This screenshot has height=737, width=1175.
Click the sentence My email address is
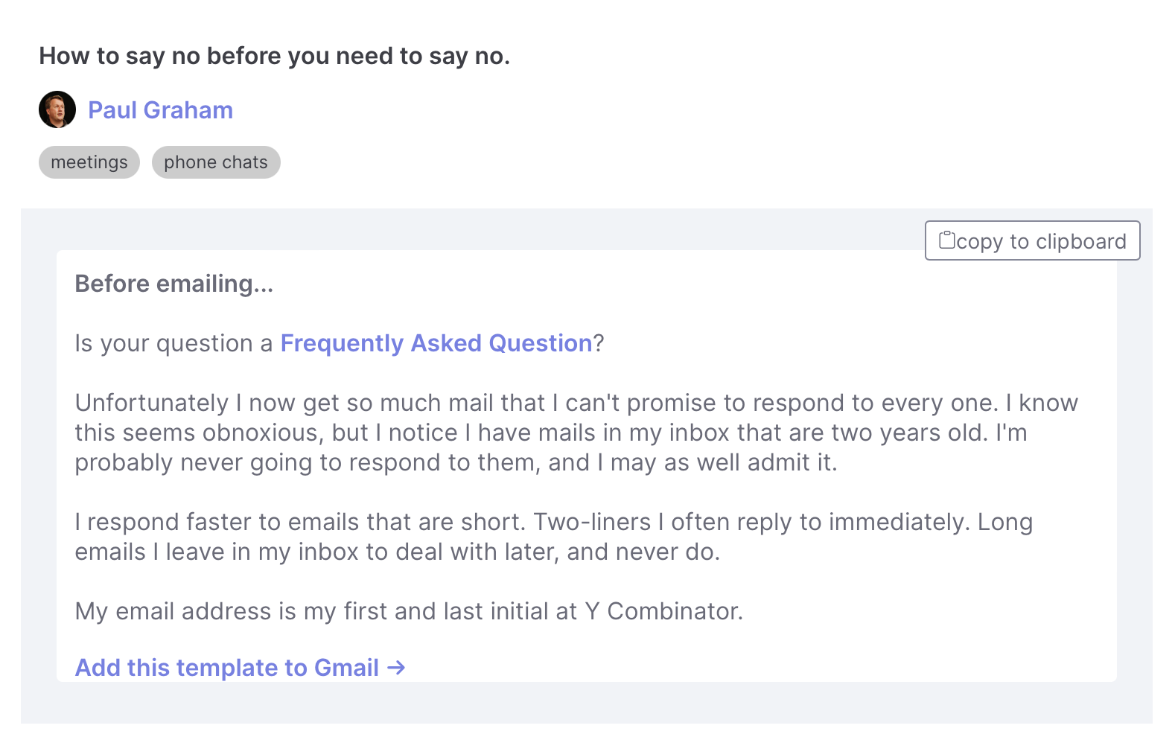[409, 611]
